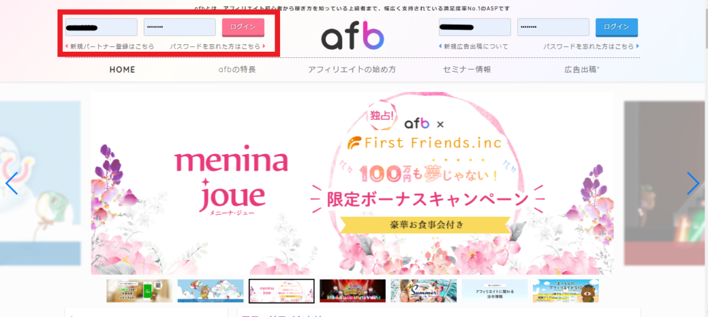Image resolution: width=708 pixels, height=317 pixels.
Task: Click the afb logo in the header
Action: pos(353,37)
